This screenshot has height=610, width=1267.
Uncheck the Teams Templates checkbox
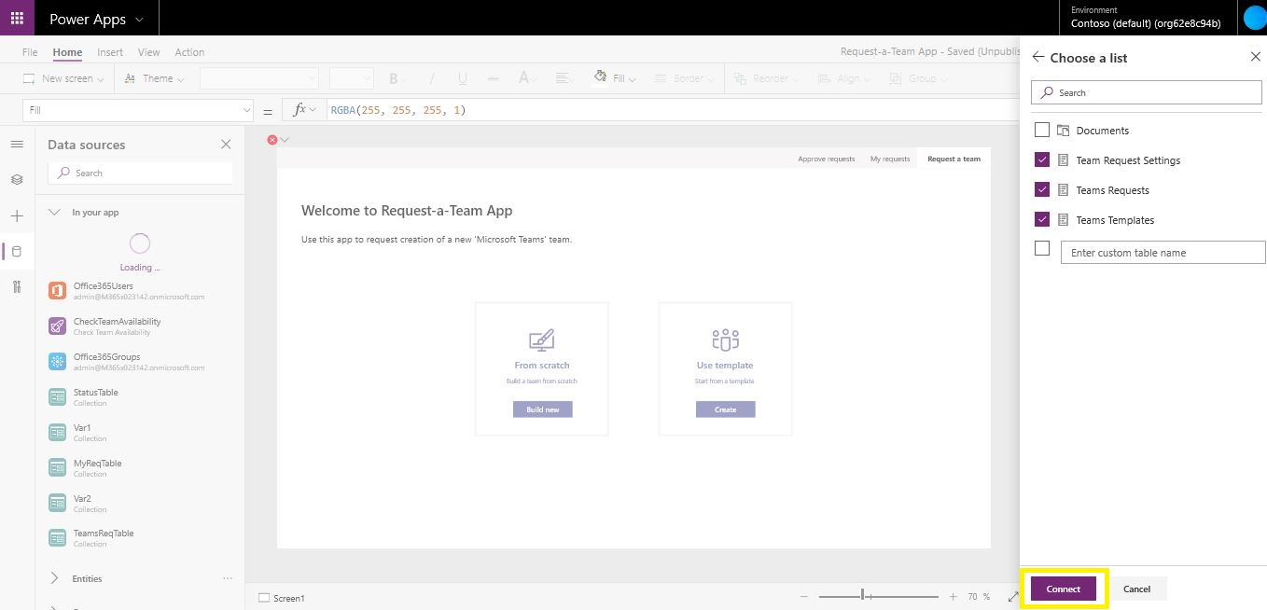pyautogui.click(x=1042, y=219)
